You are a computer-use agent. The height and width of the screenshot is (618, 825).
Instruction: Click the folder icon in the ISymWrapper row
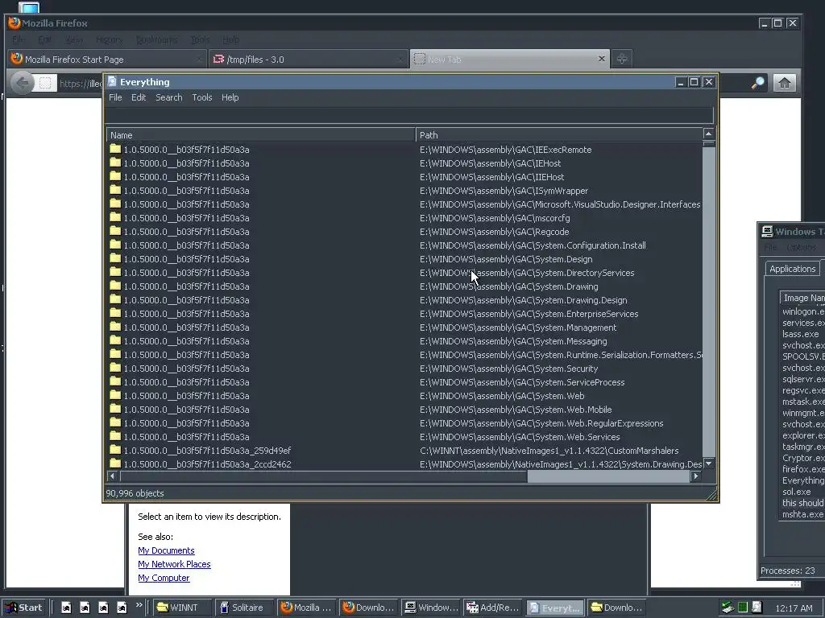[x=115, y=190]
